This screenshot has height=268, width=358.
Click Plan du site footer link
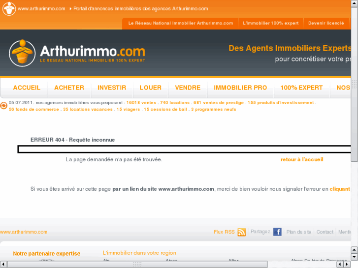click(299, 232)
